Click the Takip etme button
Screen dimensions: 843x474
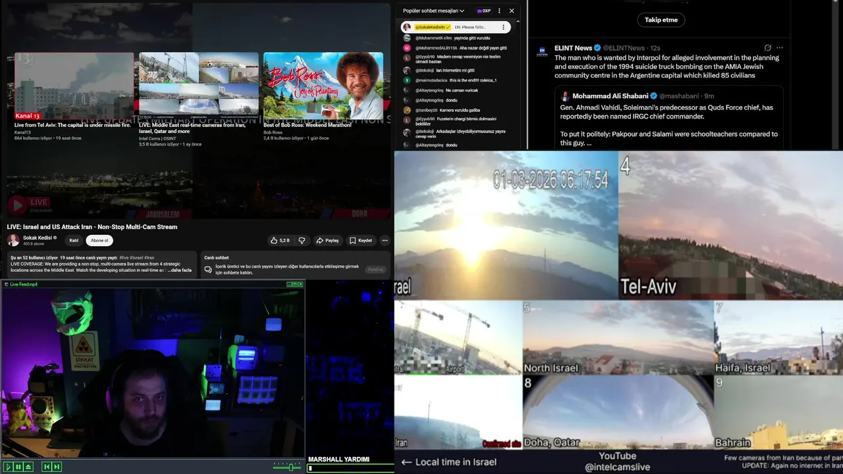click(x=661, y=20)
